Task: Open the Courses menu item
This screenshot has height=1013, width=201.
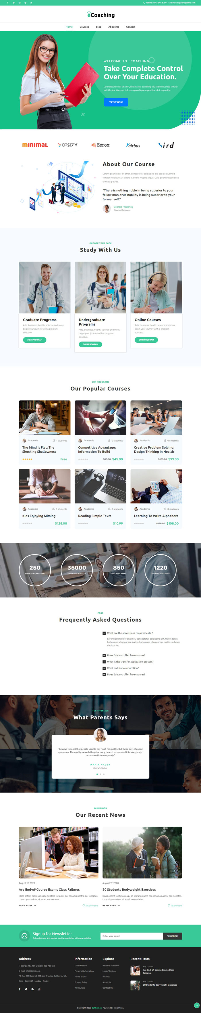Action: pyautogui.click(x=84, y=27)
